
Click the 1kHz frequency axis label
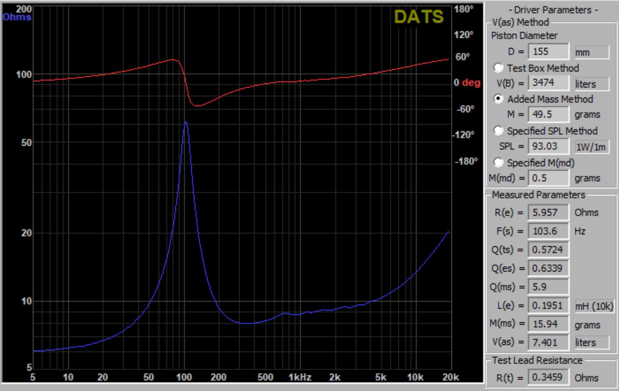[300, 377]
